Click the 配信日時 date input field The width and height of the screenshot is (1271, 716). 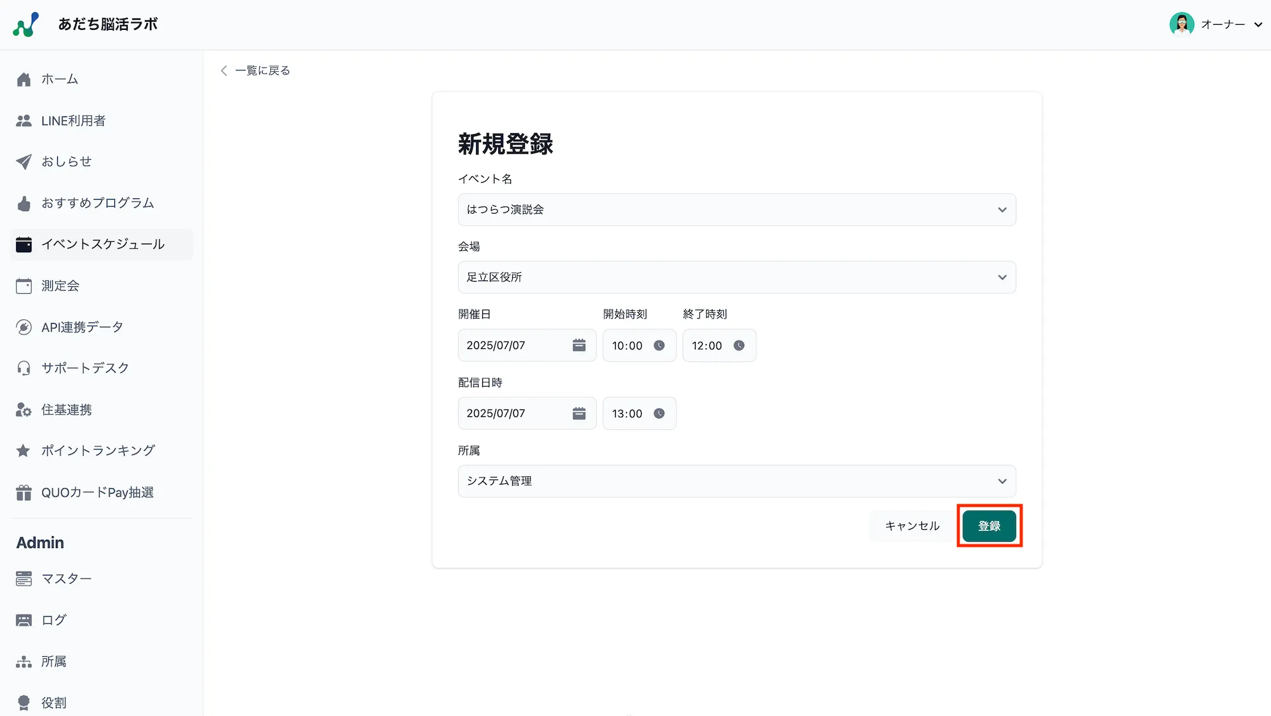[x=508, y=413]
